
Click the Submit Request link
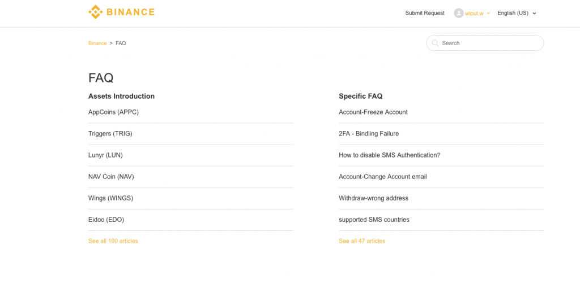pos(425,13)
